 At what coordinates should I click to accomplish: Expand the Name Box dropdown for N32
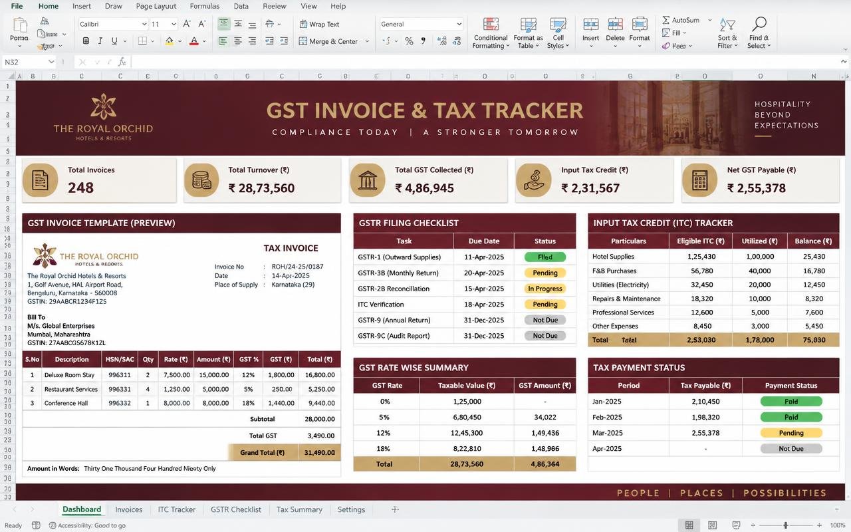coord(51,62)
